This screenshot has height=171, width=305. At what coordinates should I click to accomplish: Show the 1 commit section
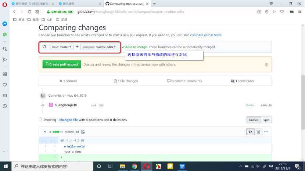pyautogui.click(x=68, y=81)
